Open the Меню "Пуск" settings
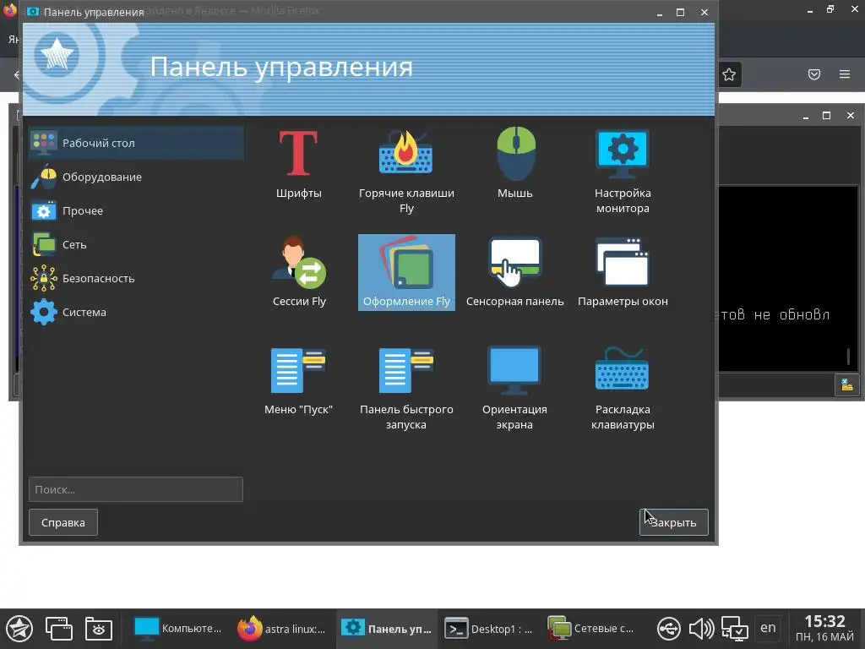Image resolution: width=865 pixels, height=649 pixels. (x=298, y=380)
